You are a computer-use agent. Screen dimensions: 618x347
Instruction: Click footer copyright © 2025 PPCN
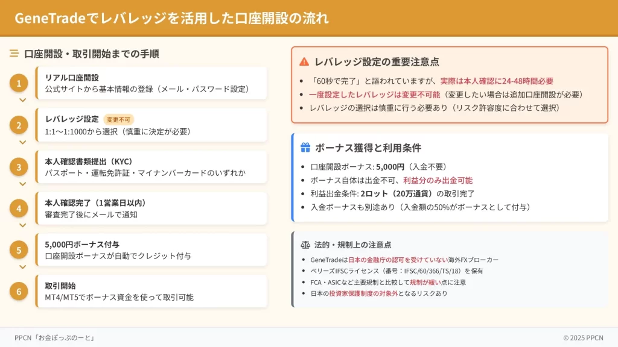(x=583, y=337)
